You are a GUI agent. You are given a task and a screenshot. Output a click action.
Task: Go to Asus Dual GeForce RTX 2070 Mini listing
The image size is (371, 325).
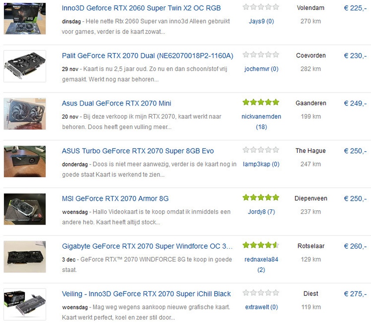pyautogui.click(x=116, y=103)
